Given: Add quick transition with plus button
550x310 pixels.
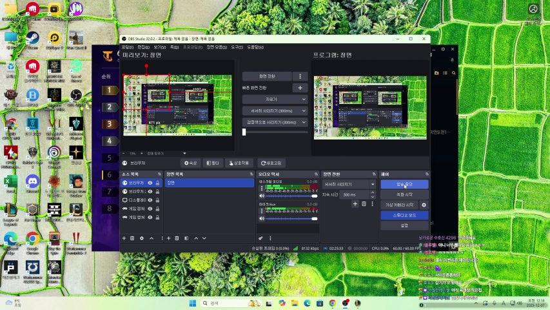Looking at the screenshot, I should pyautogui.click(x=300, y=88).
